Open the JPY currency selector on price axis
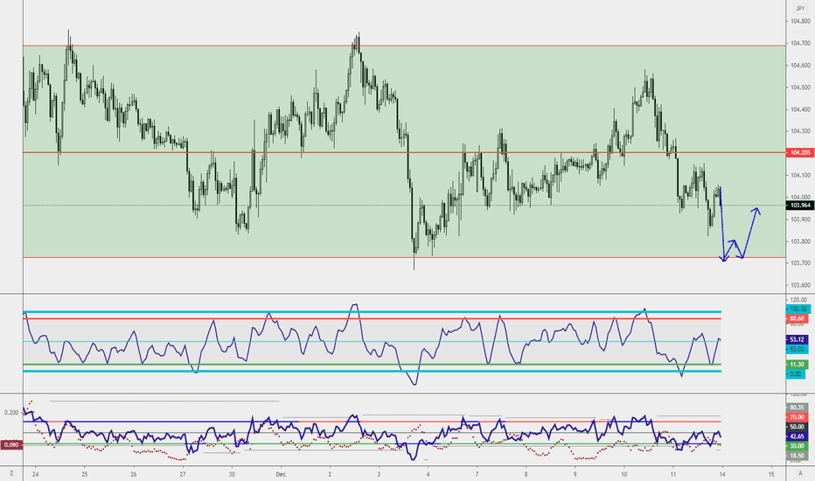 pyautogui.click(x=800, y=9)
